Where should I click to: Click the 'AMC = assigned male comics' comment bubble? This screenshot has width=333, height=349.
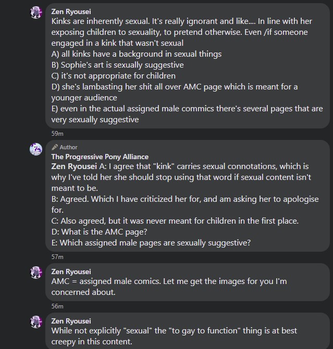pos(188,282)
